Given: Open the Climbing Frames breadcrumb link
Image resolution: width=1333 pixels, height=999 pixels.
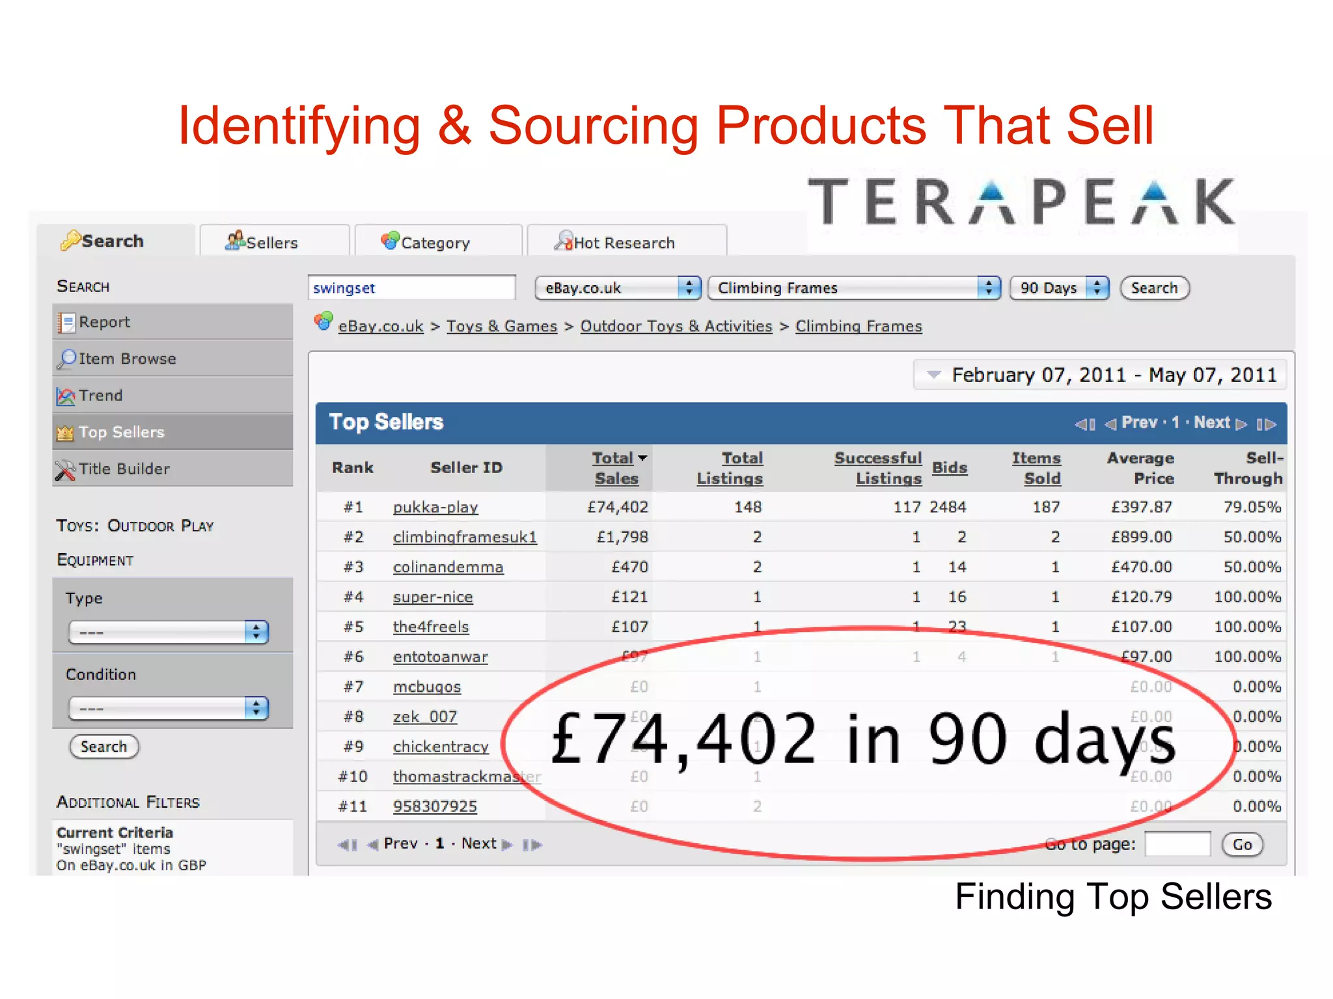Looking at the screenshot, I should [x=859, y=326].
